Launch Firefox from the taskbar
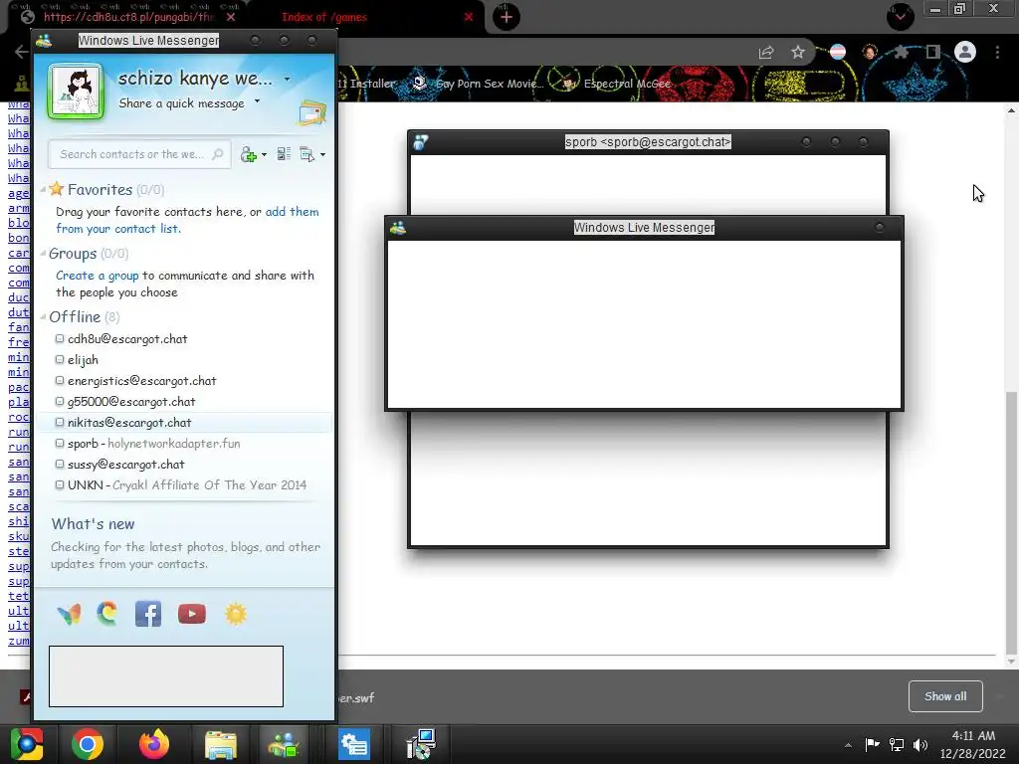The height and width of the screenshot is (764, 1019). click(154, 744)
